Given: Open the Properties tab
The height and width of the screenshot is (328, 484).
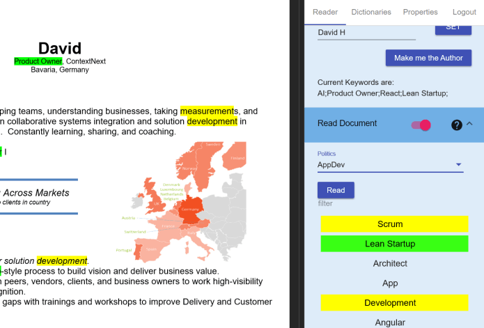Looking at the screenshot, I should [420, 12].
